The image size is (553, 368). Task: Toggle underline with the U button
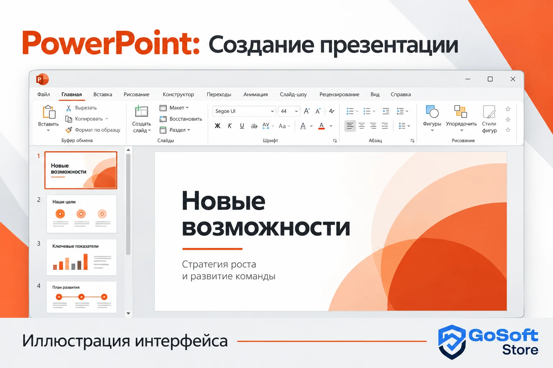click(242, 126)
